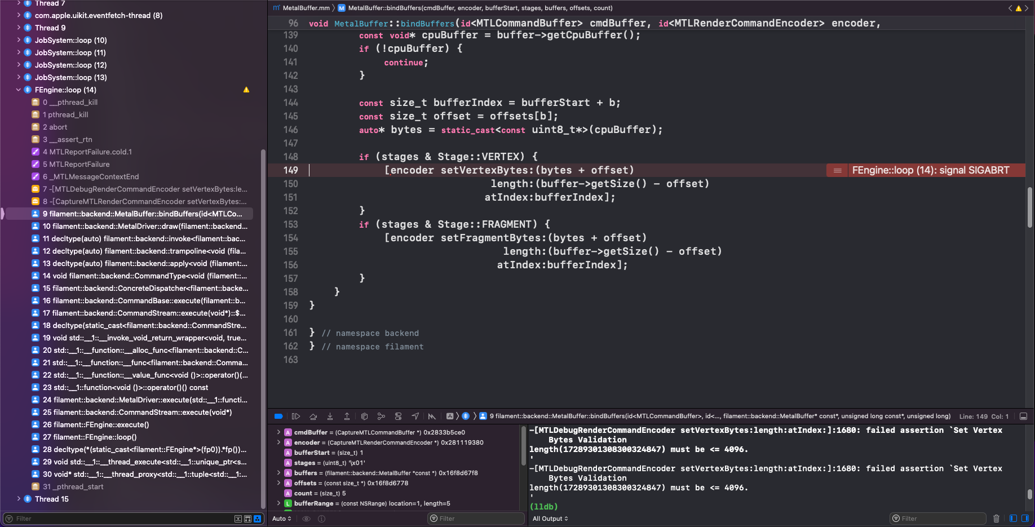1035x527 pixels.
Task: Open the Debug View Hierarchy tool
Action: coord(364,416)
